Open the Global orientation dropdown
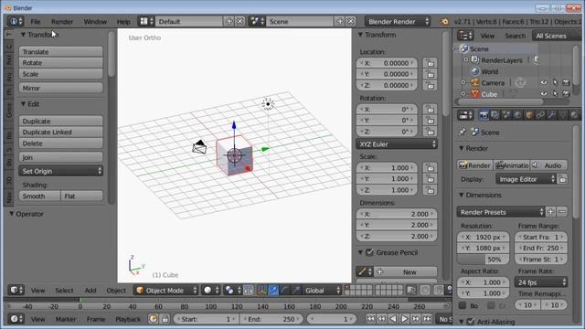The width and height of the screenshot is (585, 329). 322,291
